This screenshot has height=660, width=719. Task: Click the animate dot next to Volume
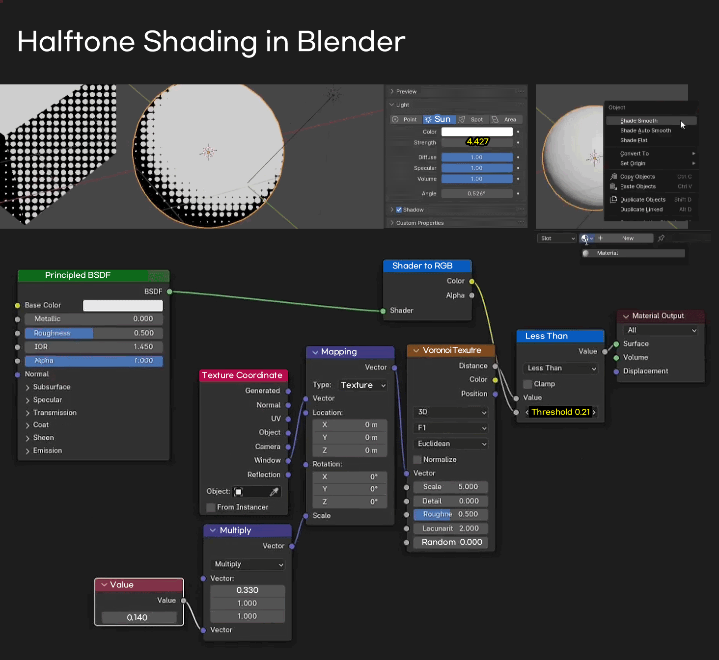(x=518, y=179)
